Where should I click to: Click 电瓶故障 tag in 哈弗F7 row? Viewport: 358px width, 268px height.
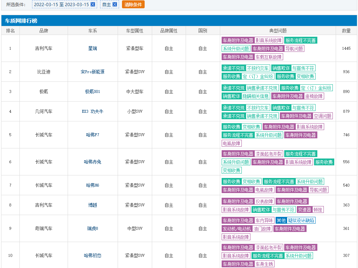click(x=231, y=143)
